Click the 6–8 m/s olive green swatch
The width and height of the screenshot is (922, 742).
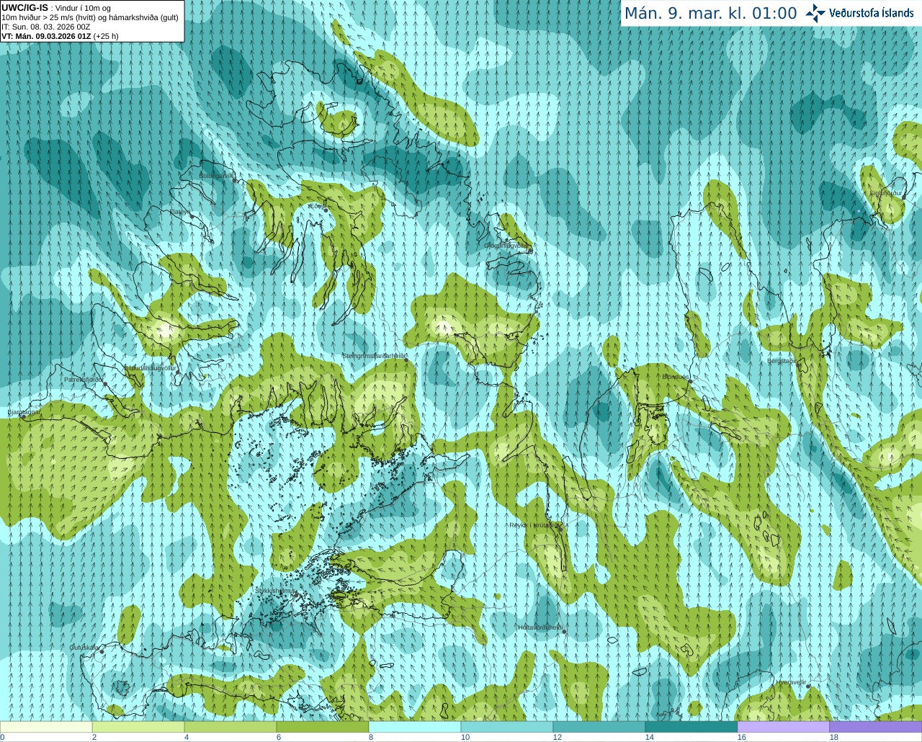[323, 727]
